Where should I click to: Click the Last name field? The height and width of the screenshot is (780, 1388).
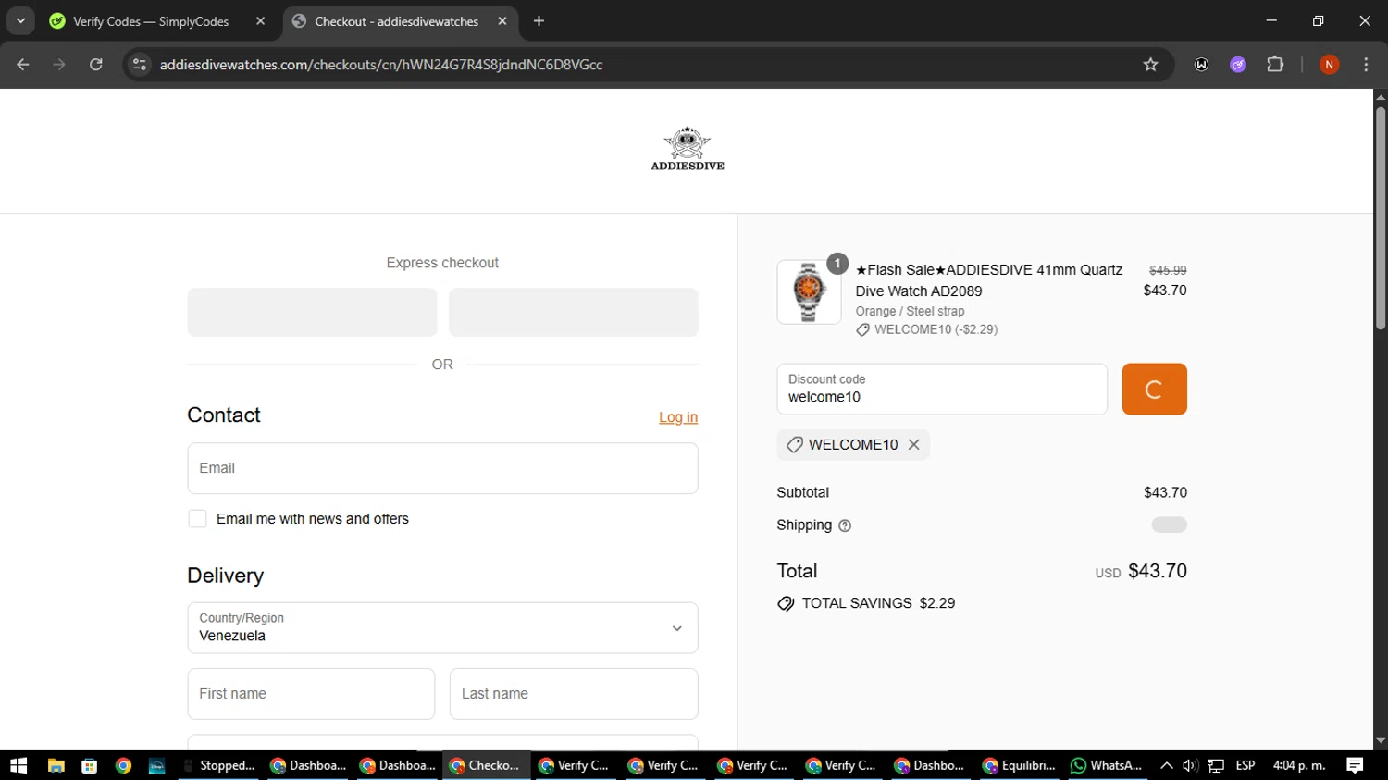[574, 694]
